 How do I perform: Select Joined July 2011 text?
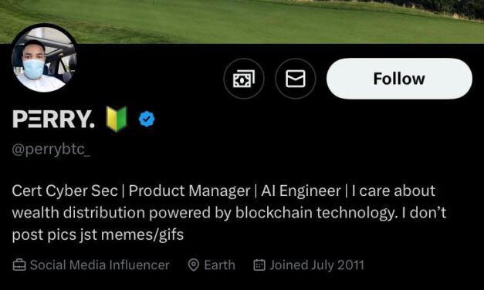316,265
